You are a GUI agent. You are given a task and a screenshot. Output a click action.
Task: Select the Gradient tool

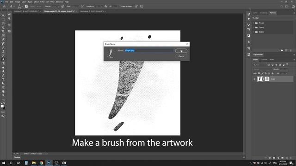tap(3, 63)
